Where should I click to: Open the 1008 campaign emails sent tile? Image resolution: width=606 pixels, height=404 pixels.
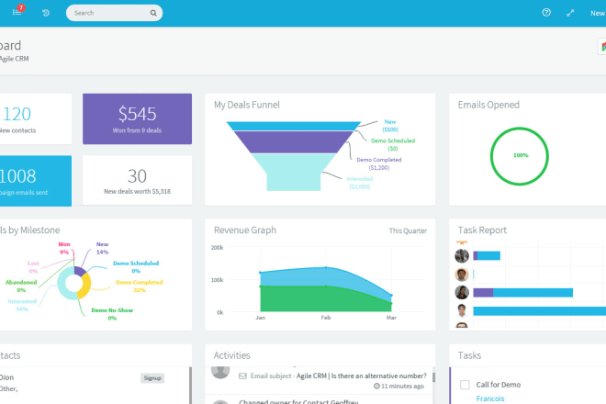[35, 181]
